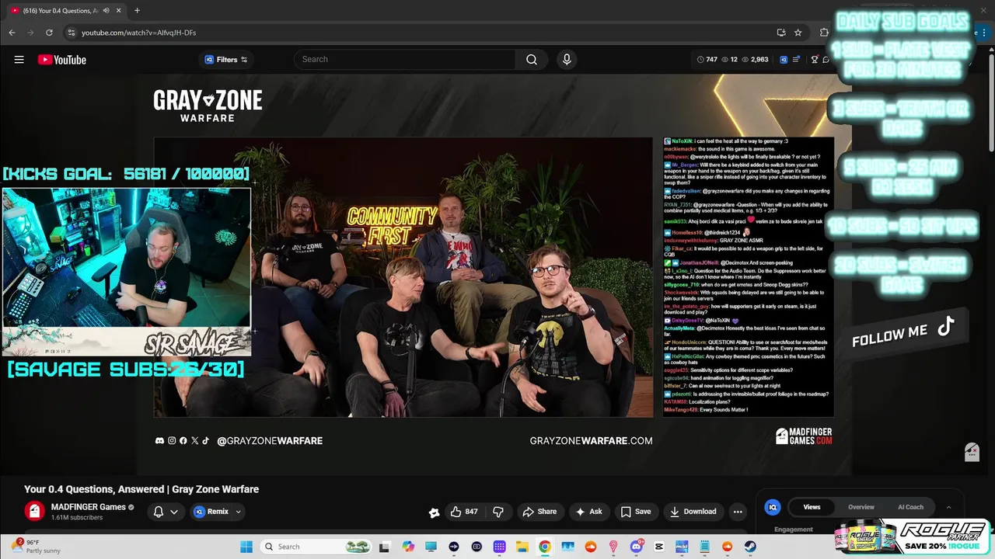Save the video to a playlist
Image resolution: width=995 pixels, height=559 pixels.
click(636, 512)
